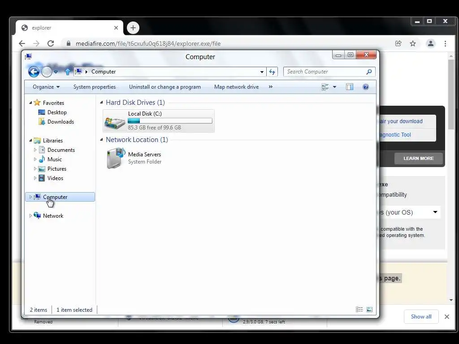459x344 pixels.
Task: Click the Libraries folder icon
Action: pos(37,140)
